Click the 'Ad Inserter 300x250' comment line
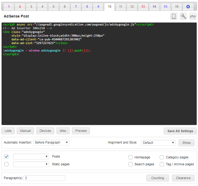 pyautogui.click(x=27, y=28)
